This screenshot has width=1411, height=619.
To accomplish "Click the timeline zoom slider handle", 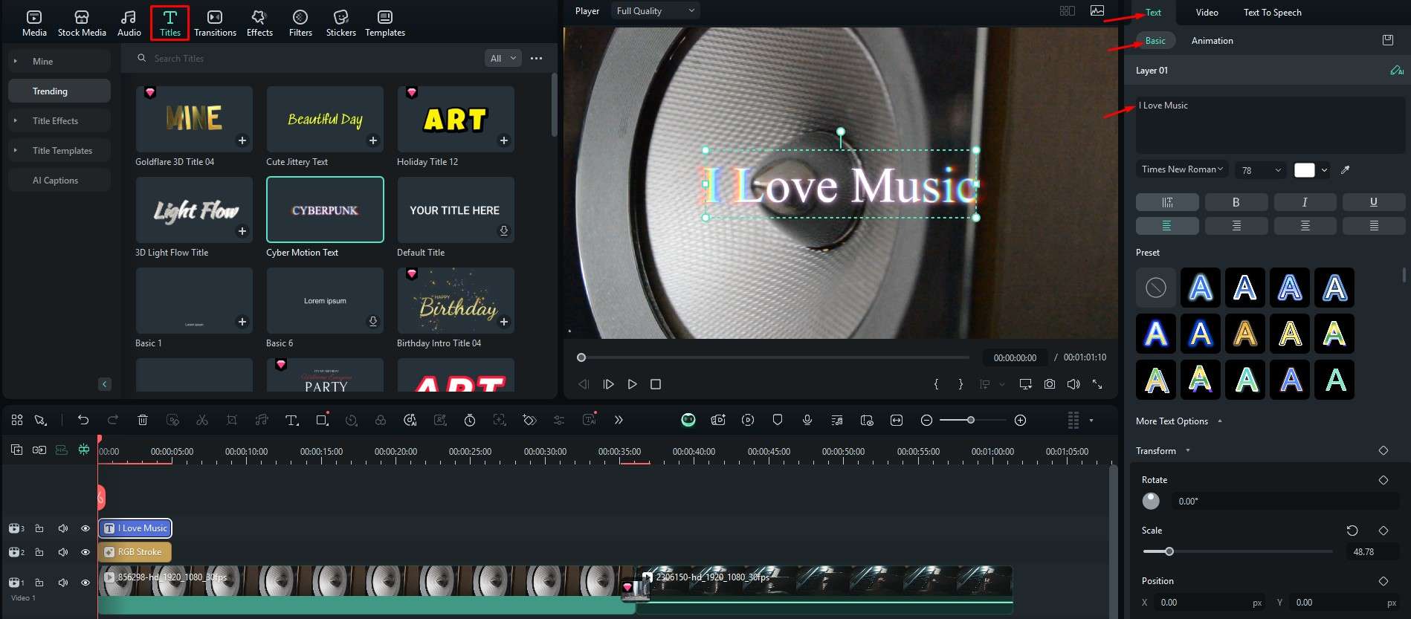I will pyautogui.click(x=970, y=421).
